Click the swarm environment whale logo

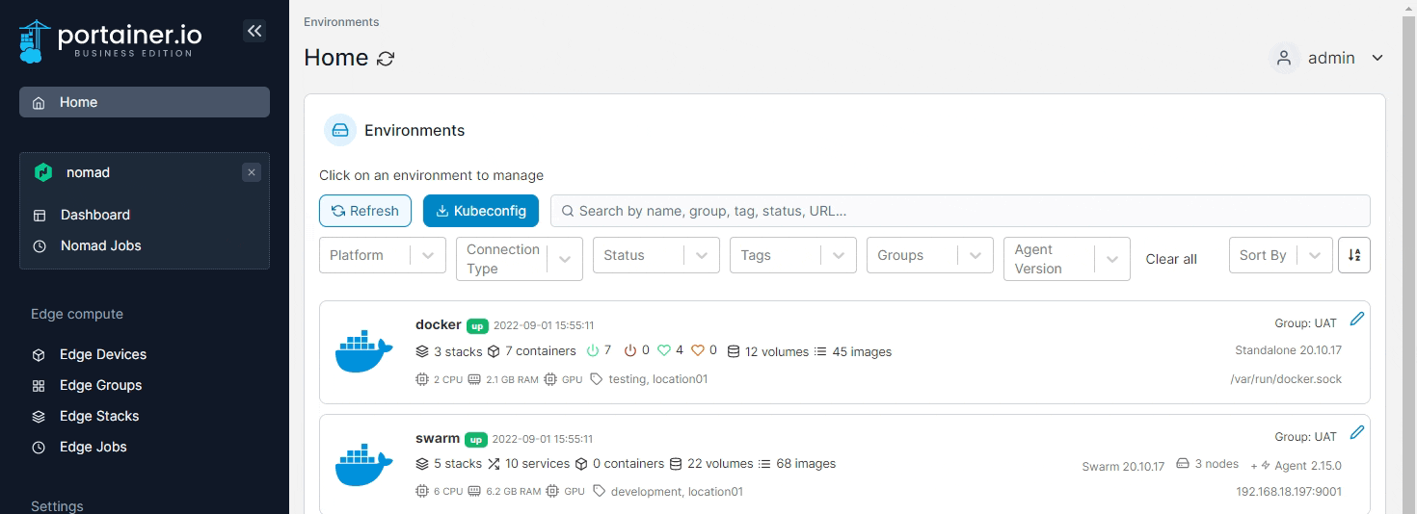(363, 465)
